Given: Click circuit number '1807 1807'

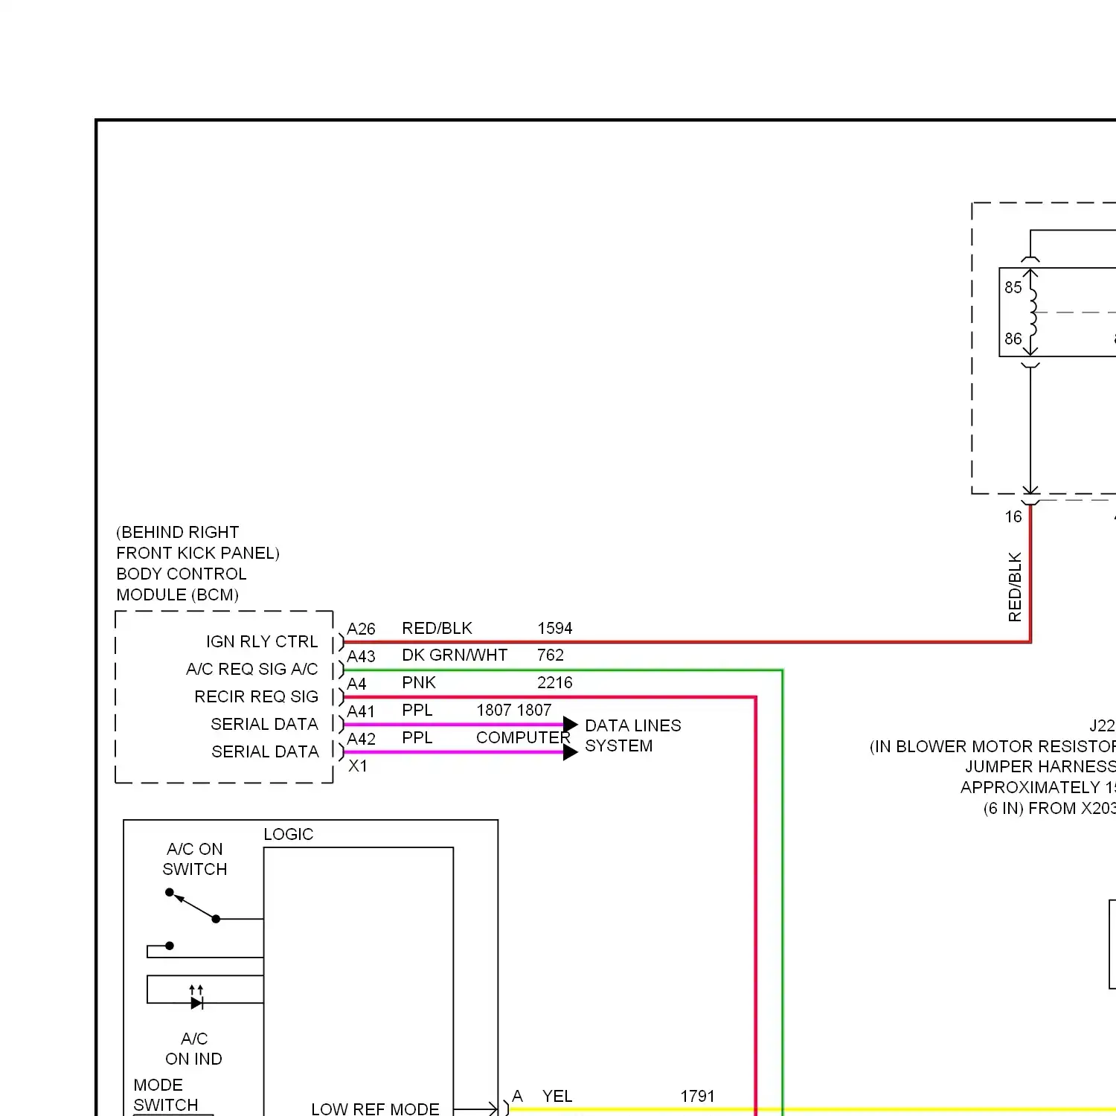Looking at the screenshot, I should 513,710.
